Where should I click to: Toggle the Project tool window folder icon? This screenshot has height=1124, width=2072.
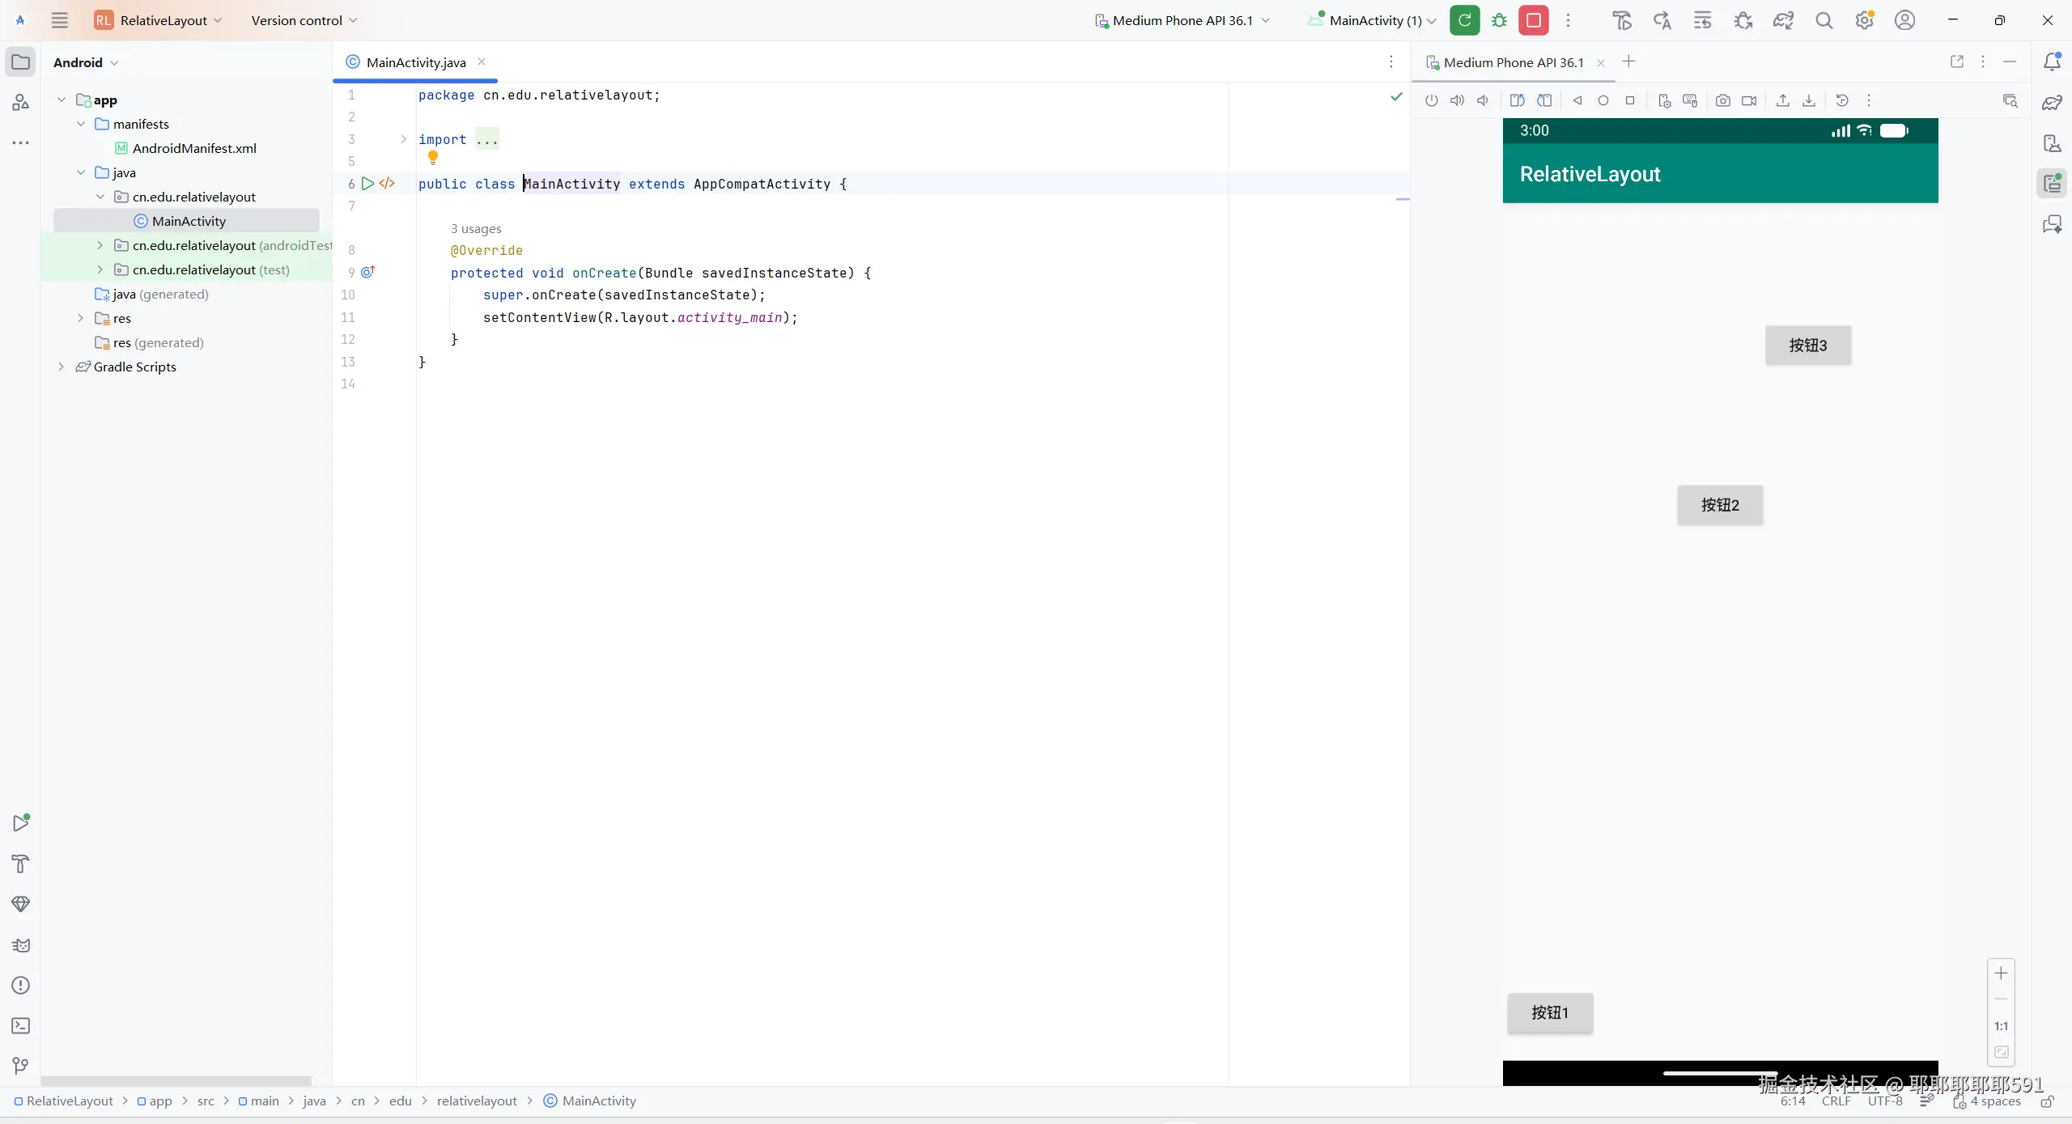(x=21, y=62)
